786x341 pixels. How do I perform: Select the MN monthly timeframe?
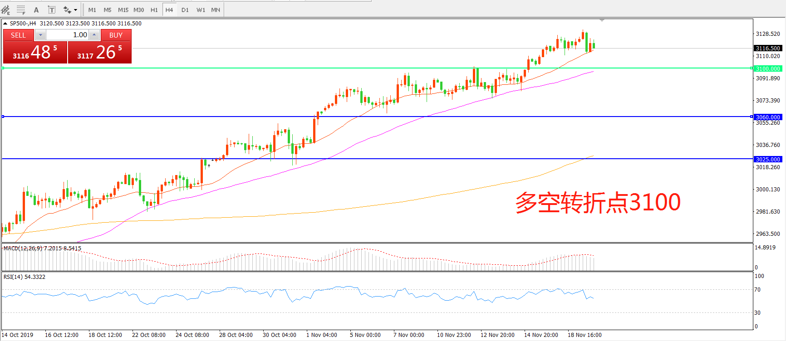coord(216,10)
